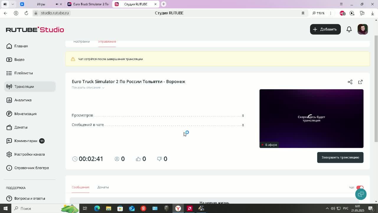Open the volume control in system tray

pyautogui.click(x=333, y=208)
